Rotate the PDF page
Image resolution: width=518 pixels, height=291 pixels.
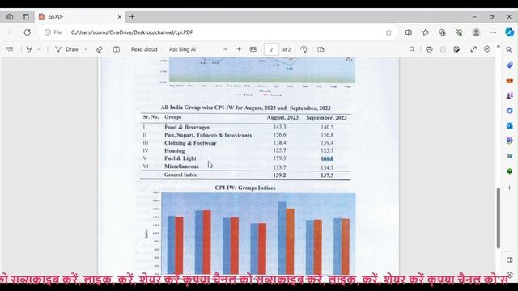(304, 49)
